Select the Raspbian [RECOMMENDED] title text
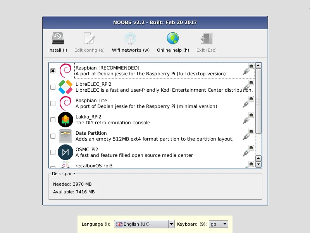310x233 pixels. [x=107, y=68]
